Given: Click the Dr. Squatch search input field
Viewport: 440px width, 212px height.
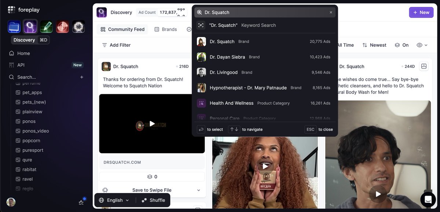Looking at the screenshot, I should pos(265,12).
